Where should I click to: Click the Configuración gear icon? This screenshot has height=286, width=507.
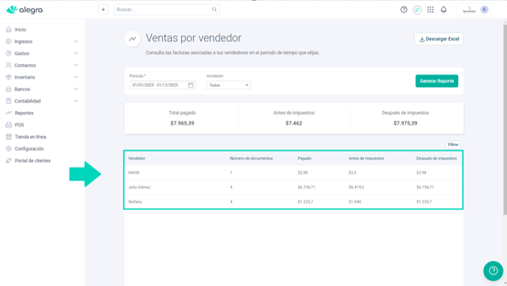pyautogui.click(x=9, y=149)
